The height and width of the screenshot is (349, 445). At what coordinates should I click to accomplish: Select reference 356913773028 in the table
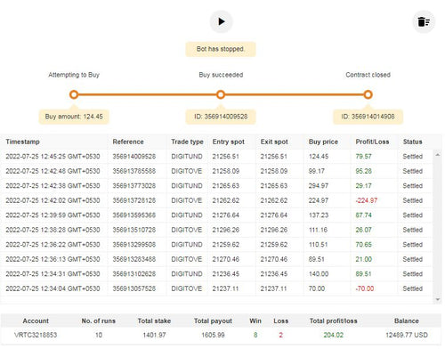click(x=134, y=186)
